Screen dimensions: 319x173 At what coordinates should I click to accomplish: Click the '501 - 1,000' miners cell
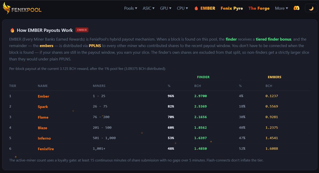coord(104,138)
